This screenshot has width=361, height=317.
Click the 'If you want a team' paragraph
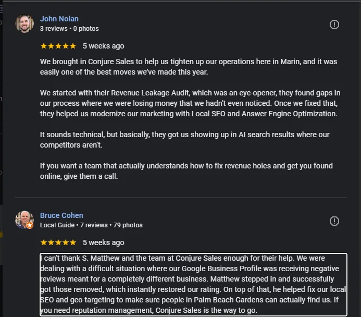186,171
